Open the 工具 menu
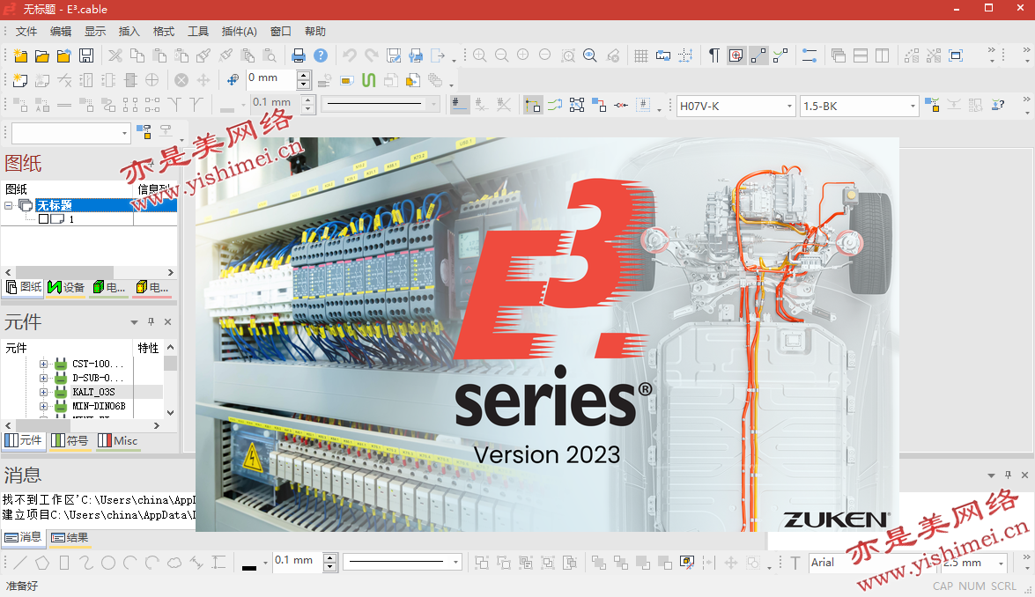Image resolution: width=1035 pixels, height=597 pixels. [198, 31]
